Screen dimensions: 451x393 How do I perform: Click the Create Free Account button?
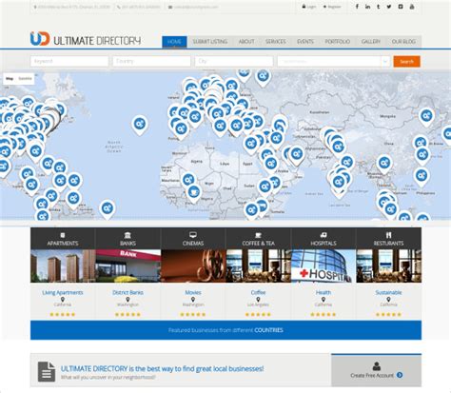(377, 370)
